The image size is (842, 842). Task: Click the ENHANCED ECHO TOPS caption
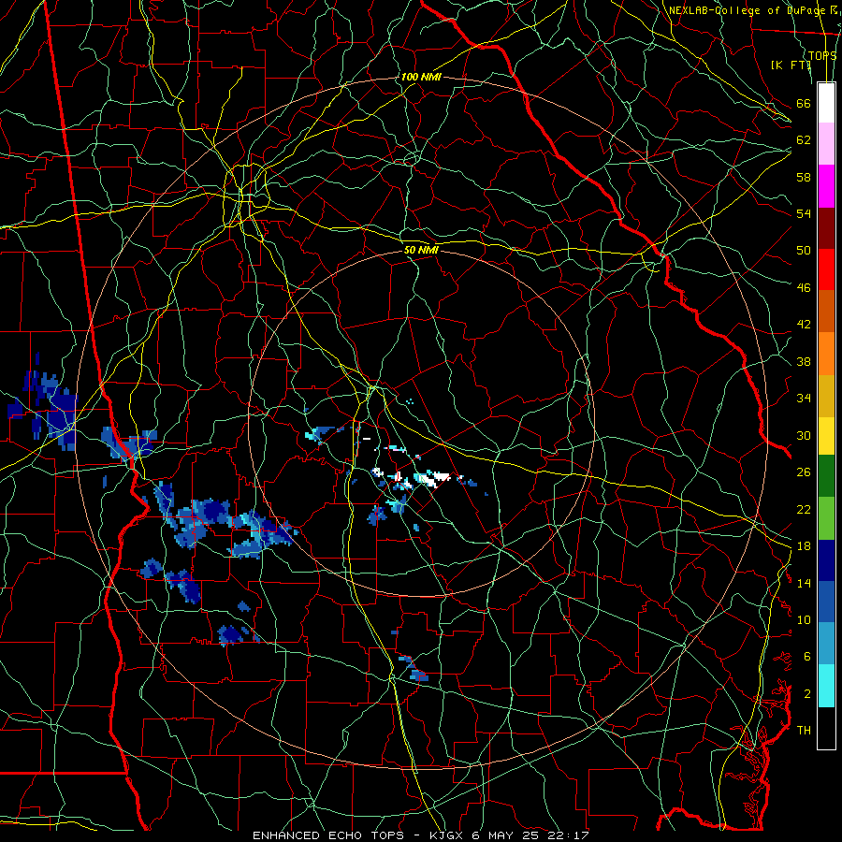click(331, 835)
